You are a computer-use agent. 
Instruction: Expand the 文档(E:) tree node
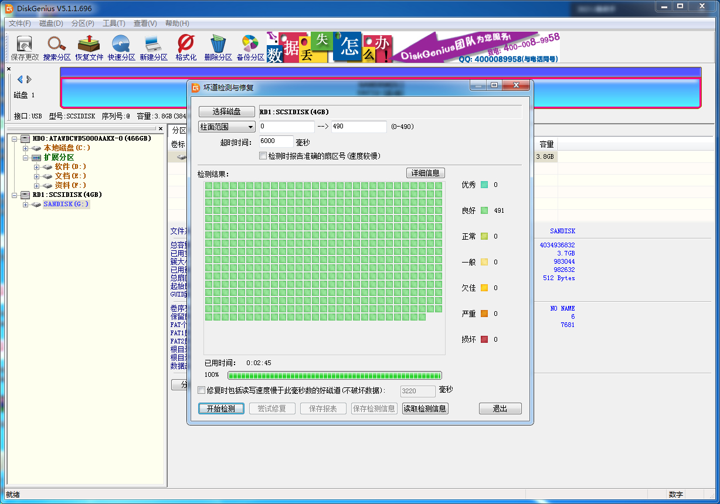click(36, 176)
